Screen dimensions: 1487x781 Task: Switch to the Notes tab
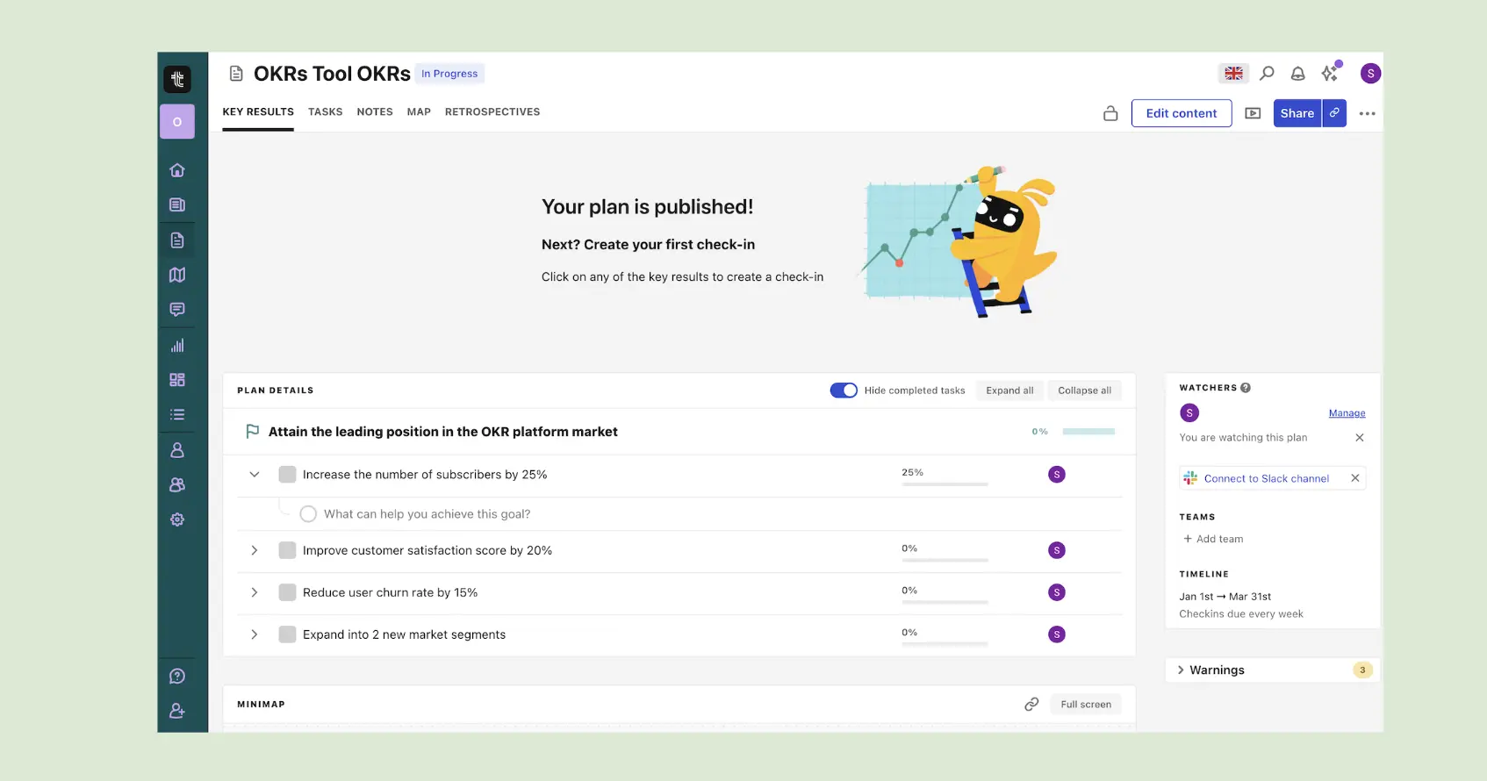coord(375,112)
